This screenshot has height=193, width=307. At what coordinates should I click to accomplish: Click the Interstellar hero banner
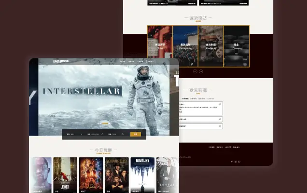(104, 97)
